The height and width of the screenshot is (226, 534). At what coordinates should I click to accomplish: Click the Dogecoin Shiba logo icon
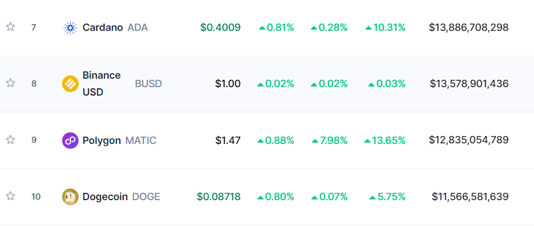pos(70,197)
